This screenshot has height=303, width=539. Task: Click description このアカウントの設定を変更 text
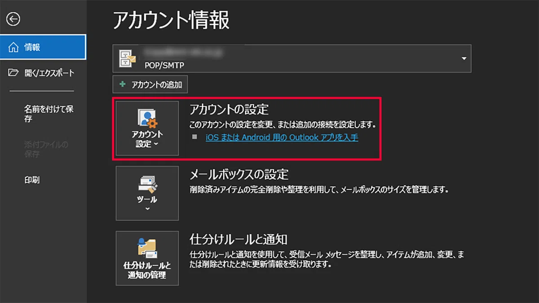[x=283, y=125]
